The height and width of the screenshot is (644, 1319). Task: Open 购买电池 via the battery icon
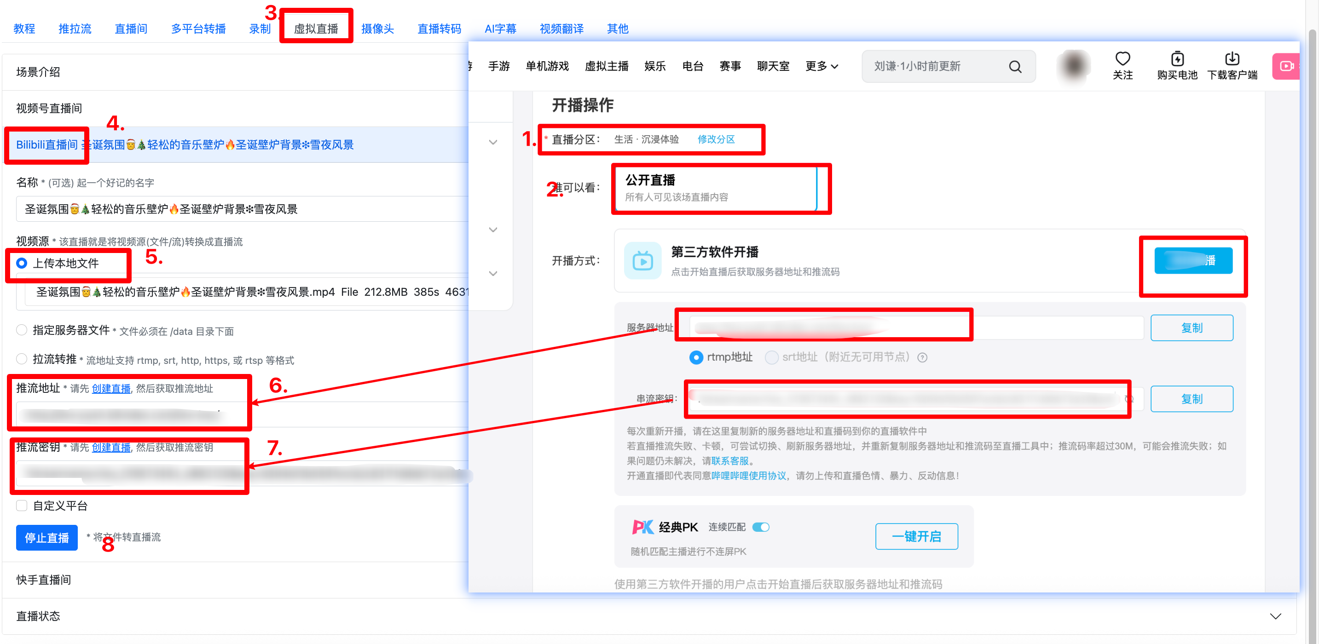[1177, 59]
